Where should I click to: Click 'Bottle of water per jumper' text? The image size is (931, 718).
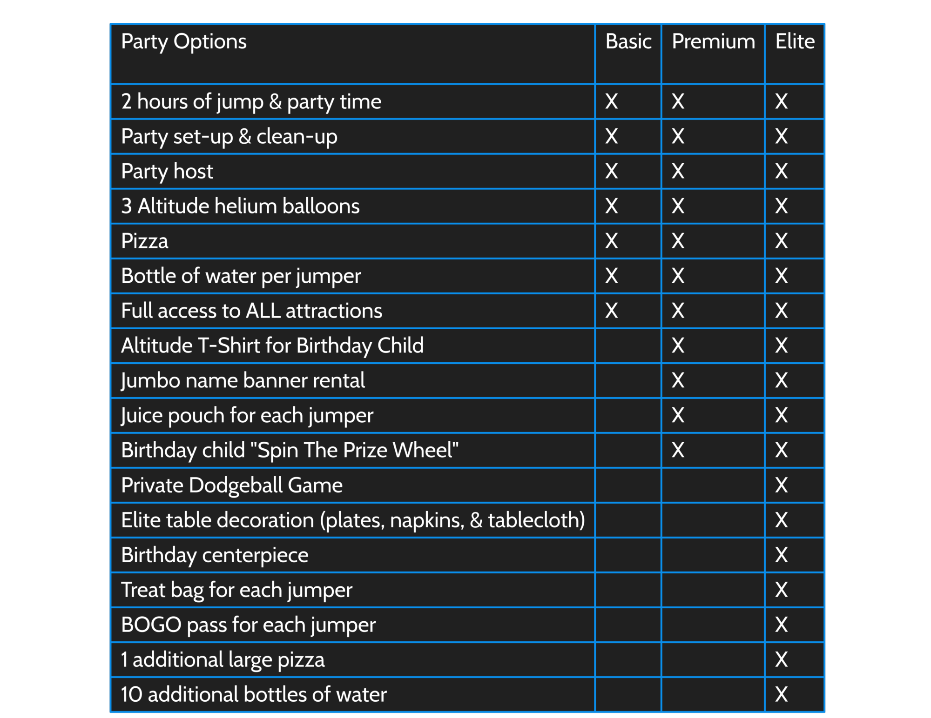click(241, 276)
